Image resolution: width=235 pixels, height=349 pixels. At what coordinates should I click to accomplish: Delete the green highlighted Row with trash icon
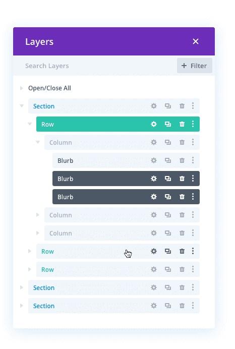pyautogui.click(x=182, y=124)
